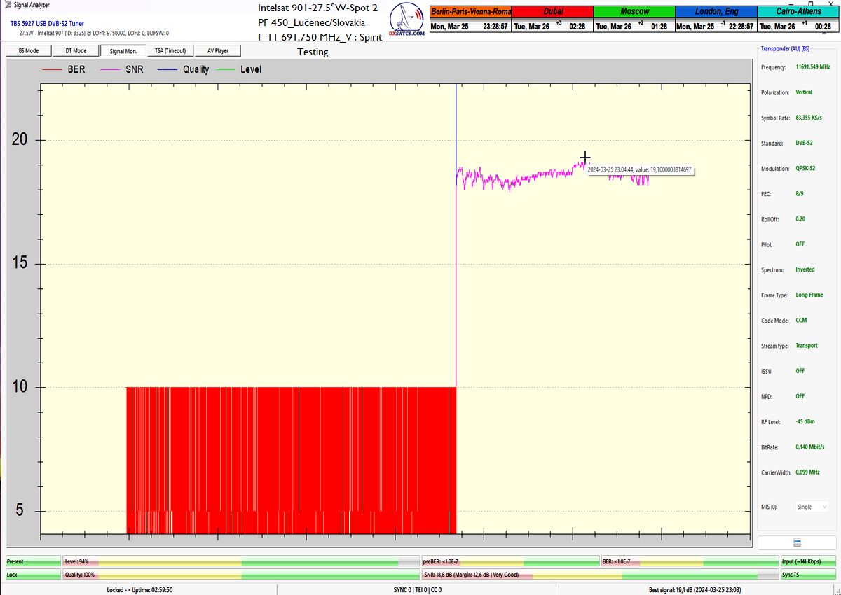
Task: Toggle the Quality series in the legend
Action: click(184, 69)
